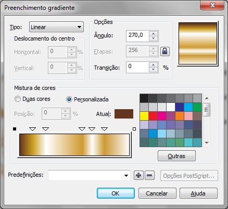Click the Cancelar button
This screenshot has height=209, width=228.
pyautogui.click(x=157, y=193)
